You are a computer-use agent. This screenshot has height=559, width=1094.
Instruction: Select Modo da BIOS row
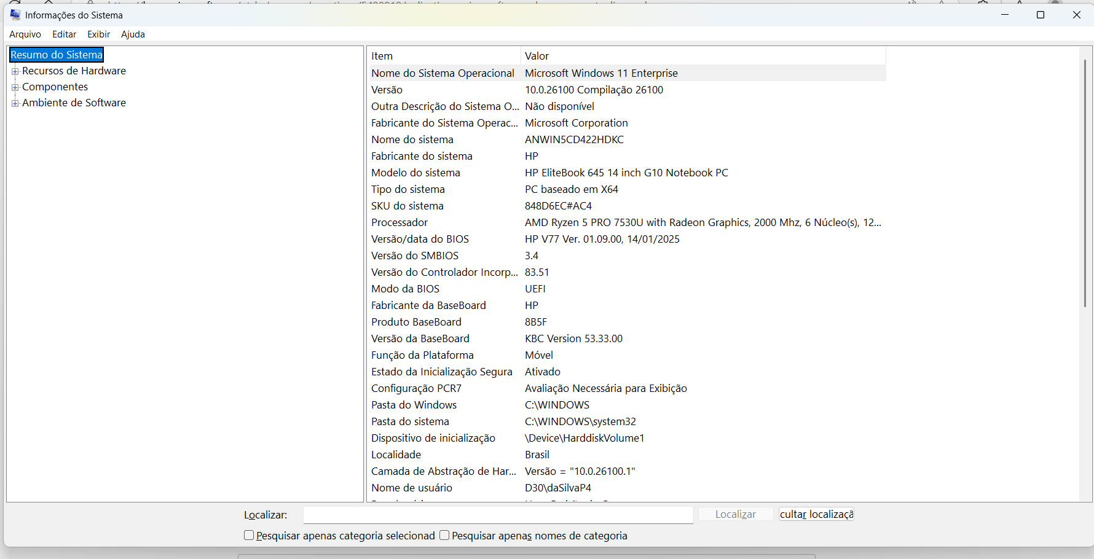point(628,289)
